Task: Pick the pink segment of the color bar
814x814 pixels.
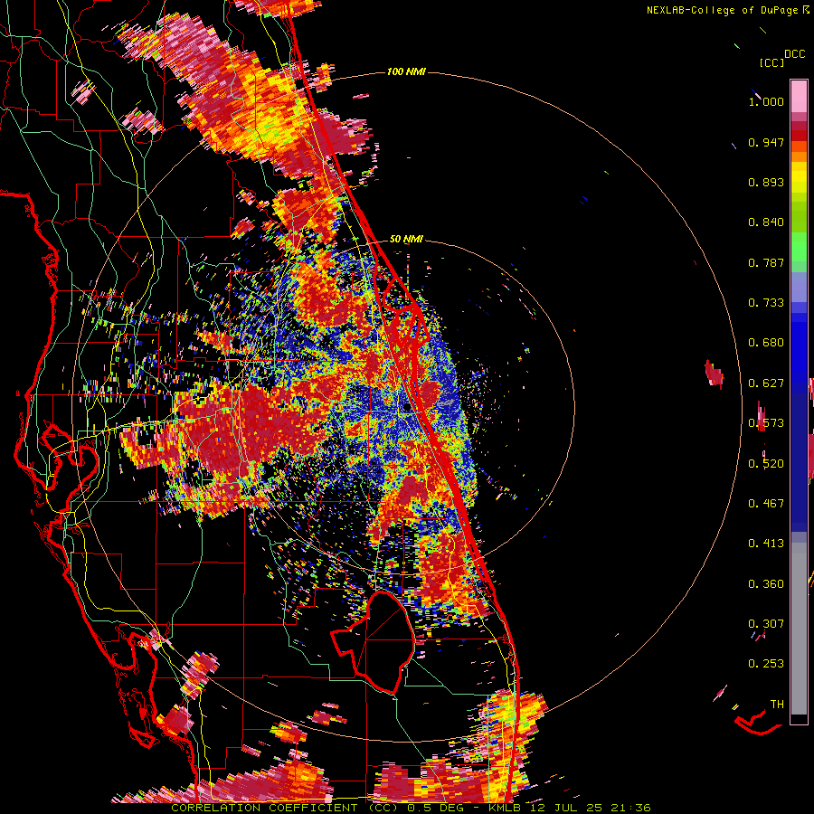Action: point(799,96)
